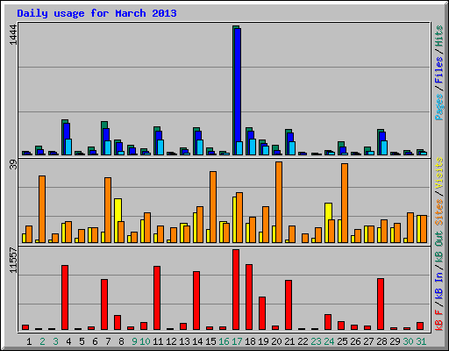Click the cyan Pages bar for day 4
Image resolution: width=449 pixels, height=351 pixels.
(x=68, y=147)
